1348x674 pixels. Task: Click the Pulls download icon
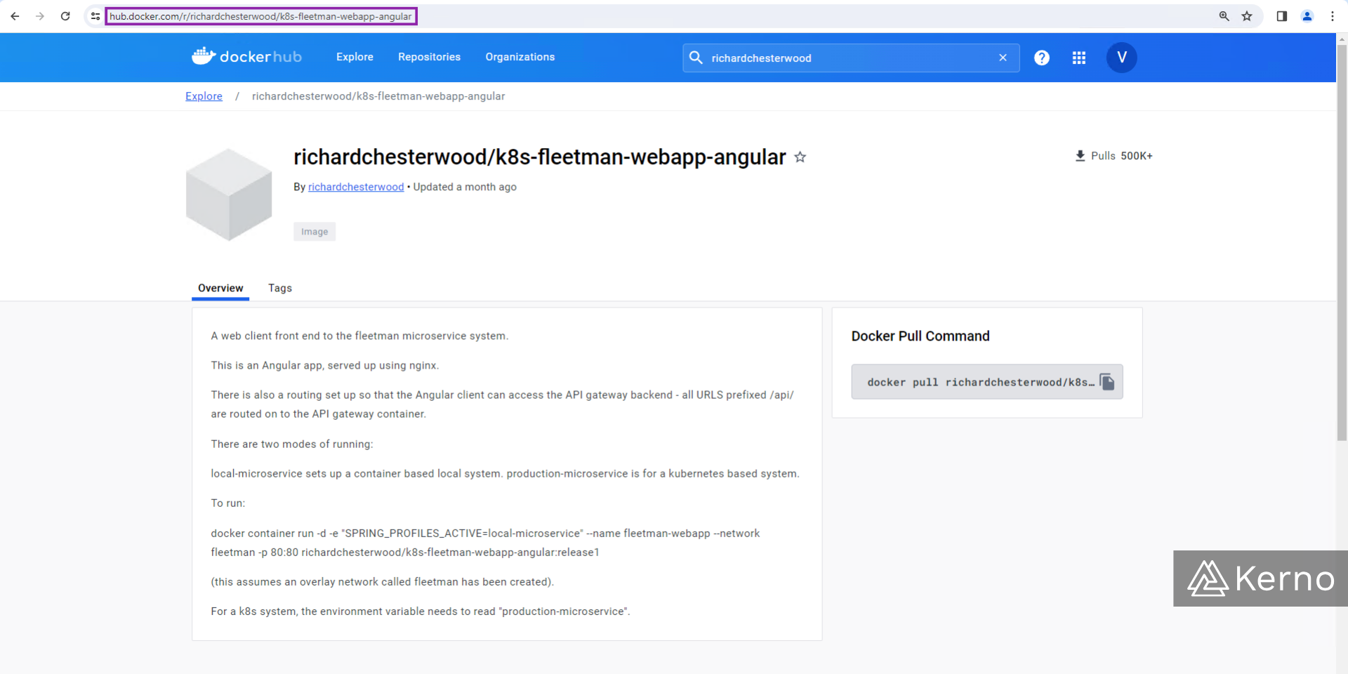coord(1080,156)
